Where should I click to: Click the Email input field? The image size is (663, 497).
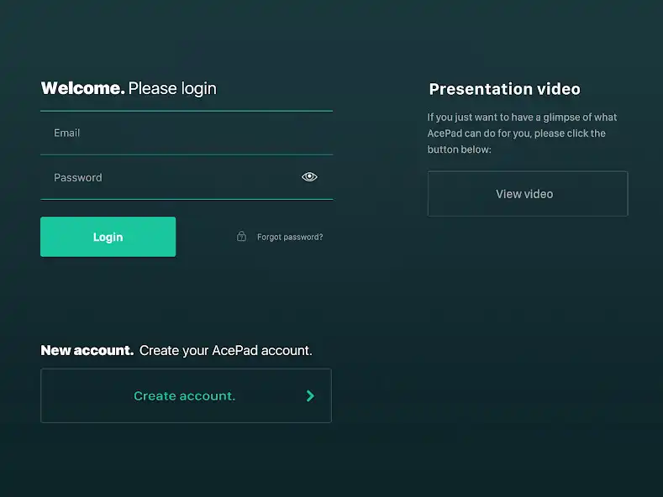click(x=187, y=133)
